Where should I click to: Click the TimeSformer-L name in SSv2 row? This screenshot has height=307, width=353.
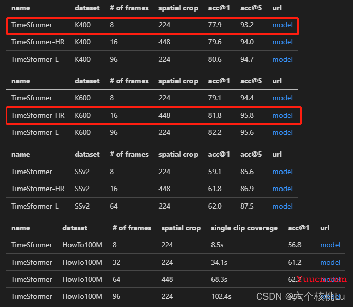(35, 206)
